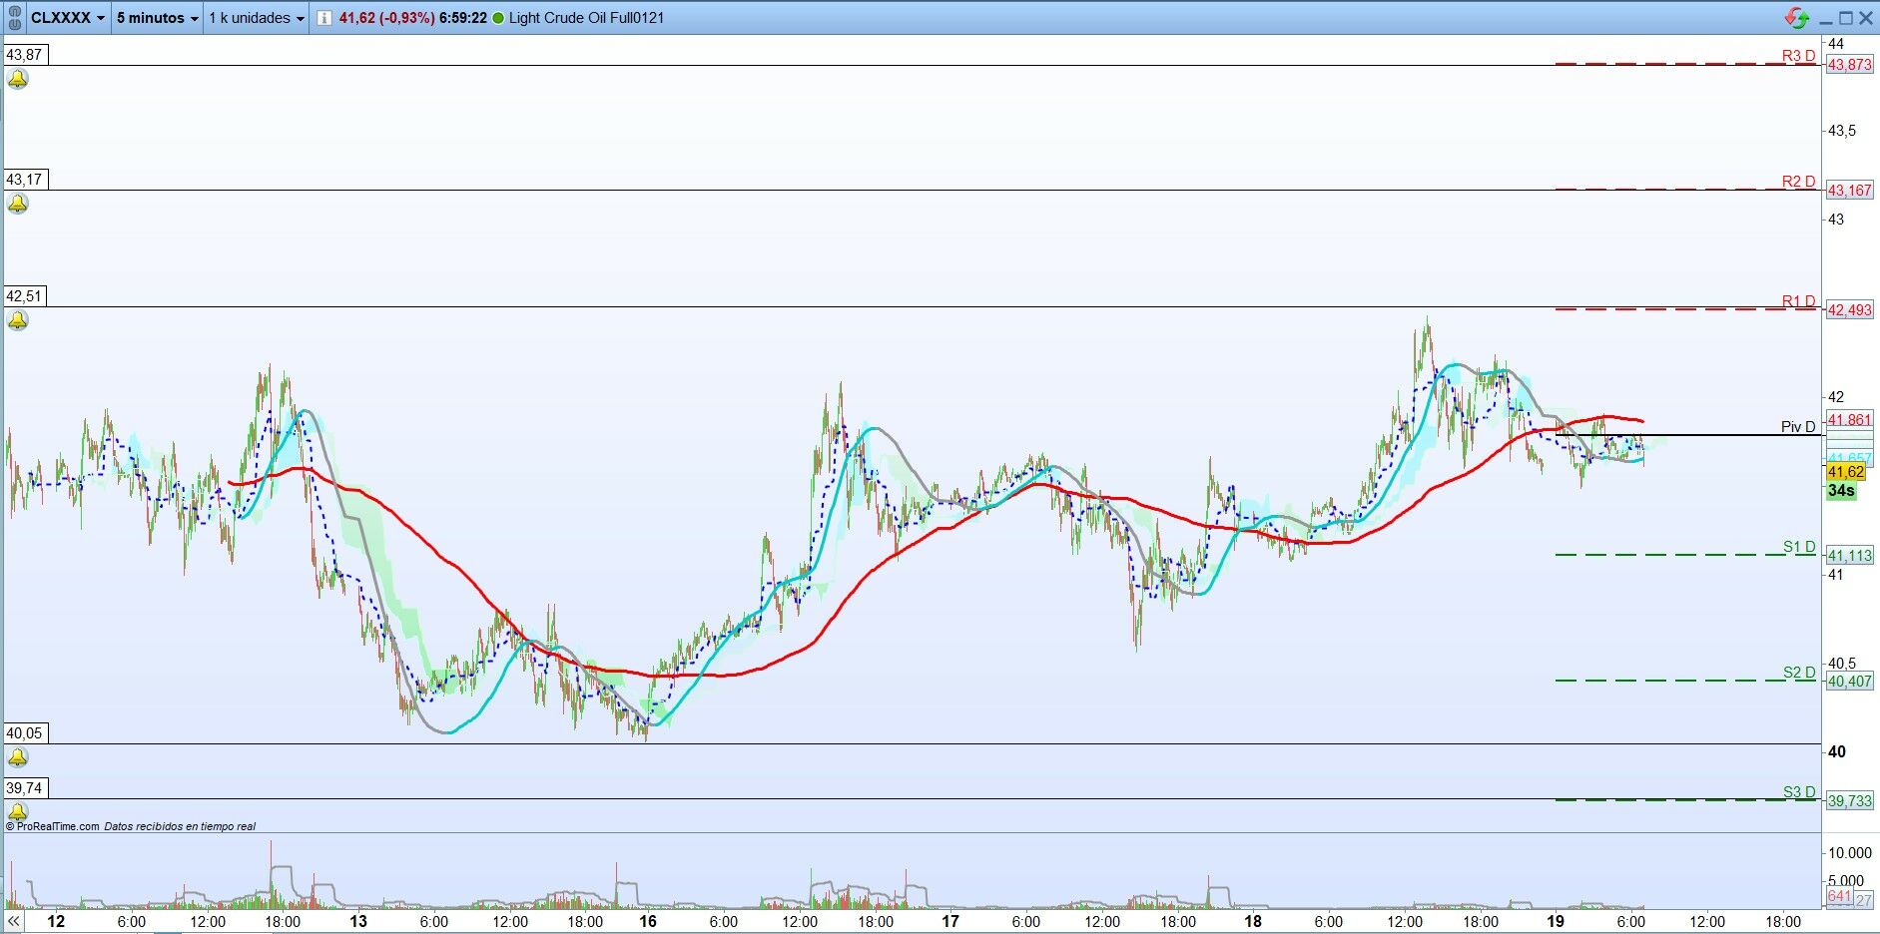1880x934 pixels.
Task: Click the R3 D pivot label
Action: point(1799,56)
